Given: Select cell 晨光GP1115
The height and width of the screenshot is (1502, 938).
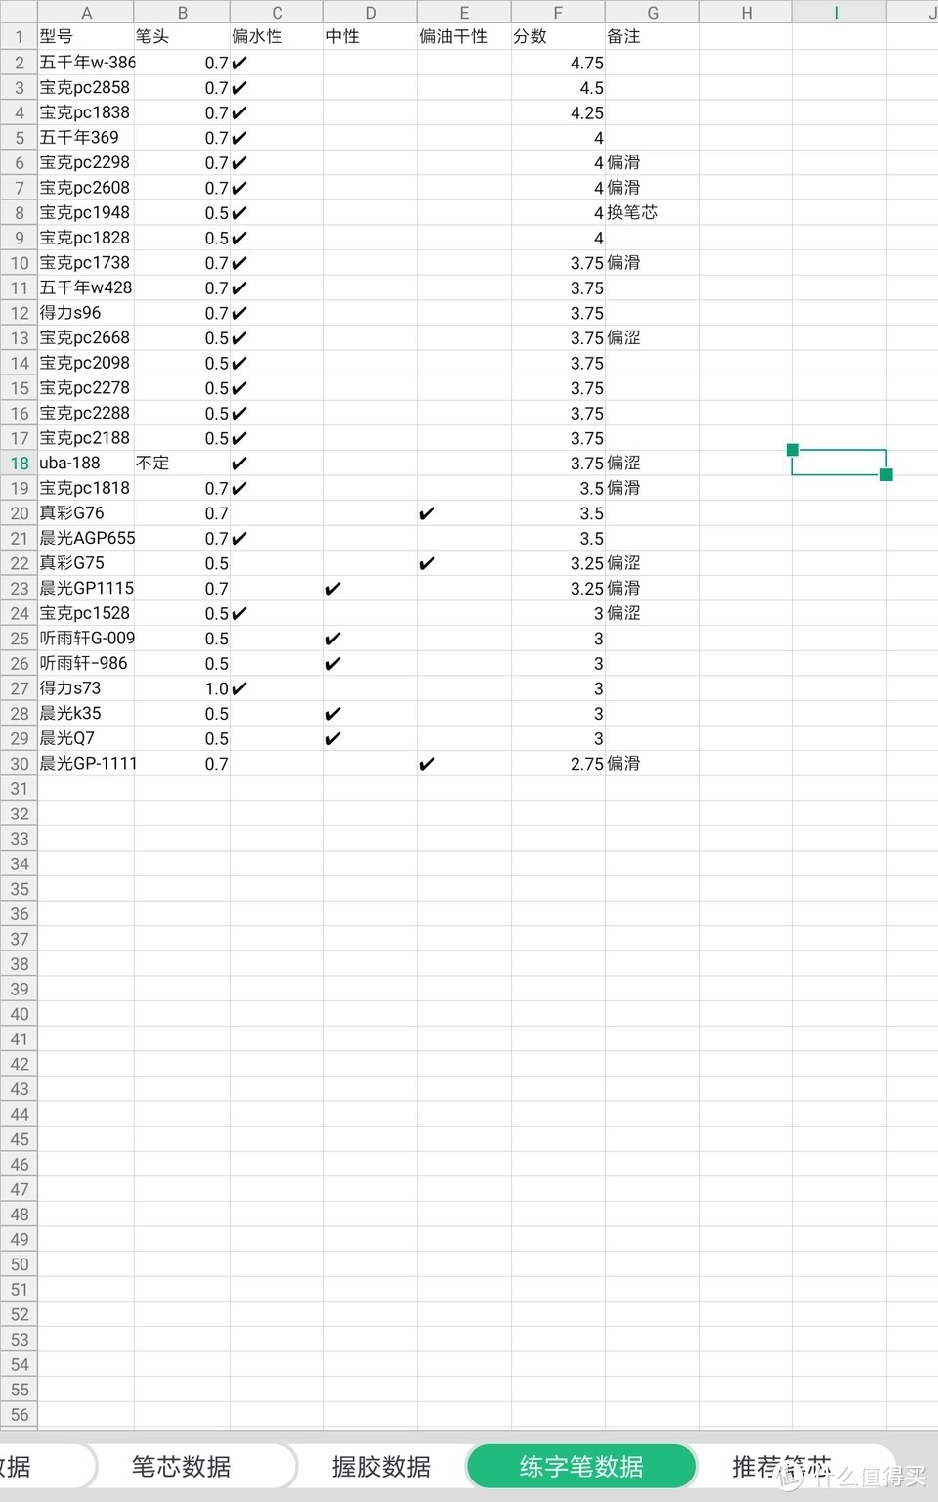Looking at the screenshot, I should (86, 589).
